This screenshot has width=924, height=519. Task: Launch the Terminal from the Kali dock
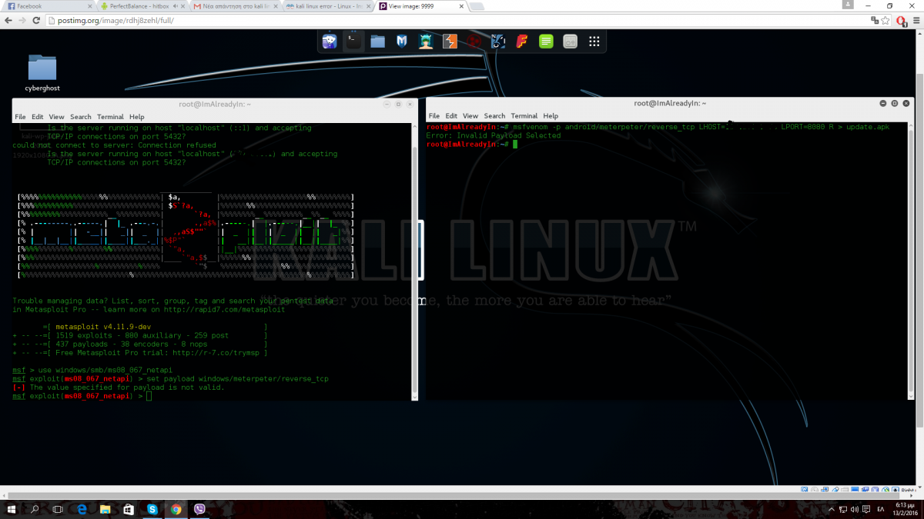pos(353,42)
